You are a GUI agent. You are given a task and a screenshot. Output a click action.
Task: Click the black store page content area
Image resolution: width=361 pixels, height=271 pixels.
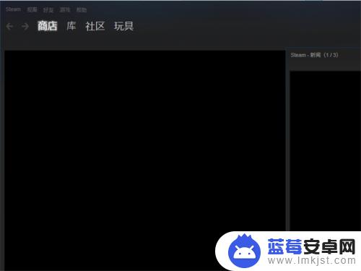tap(145, 139)
